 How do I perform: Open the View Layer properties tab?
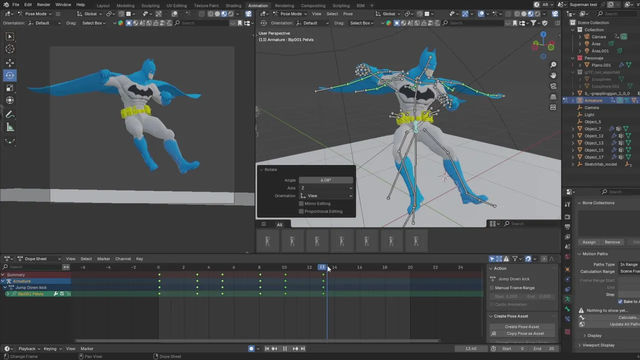point(567,236)
